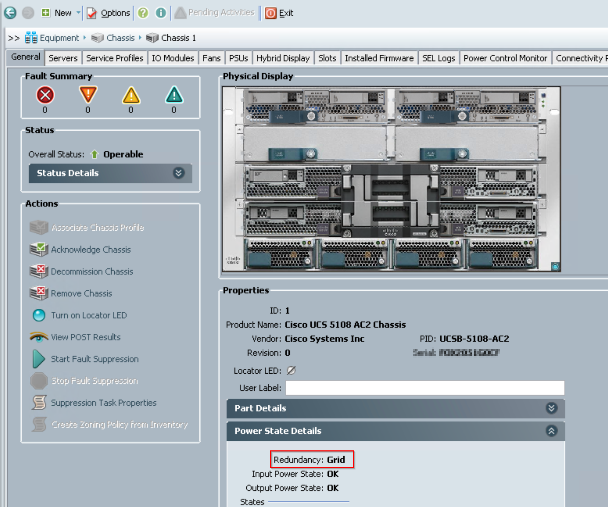Click the Operable status green arrow icon
The width and height of the screenshot is (608, 507).
click(94, 154)
